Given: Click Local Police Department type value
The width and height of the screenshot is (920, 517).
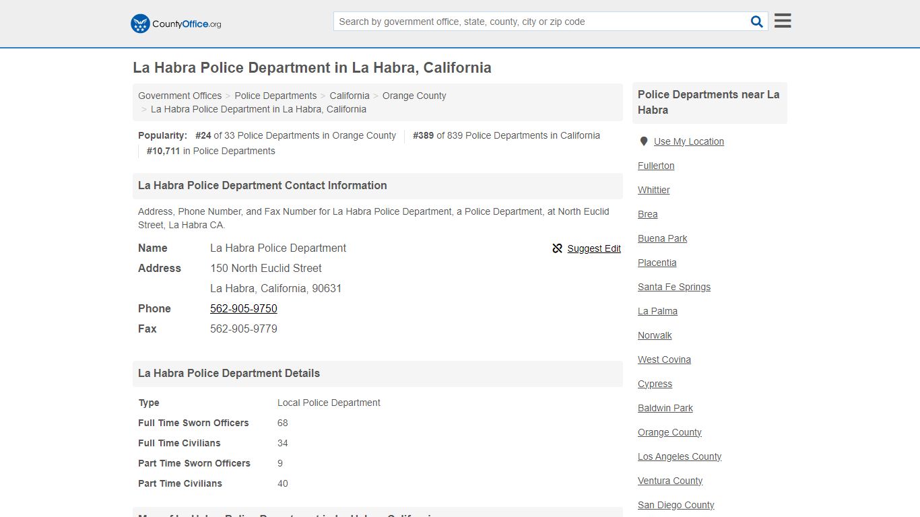Looking at the screenshot, I should [329, 403].
